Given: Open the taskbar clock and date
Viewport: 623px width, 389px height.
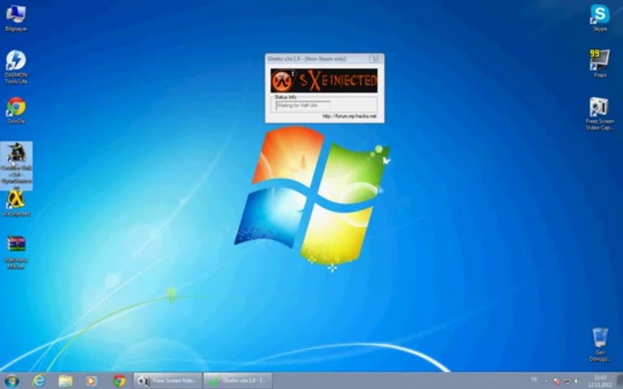Looking at the screenshot, I should coord(600,381).
